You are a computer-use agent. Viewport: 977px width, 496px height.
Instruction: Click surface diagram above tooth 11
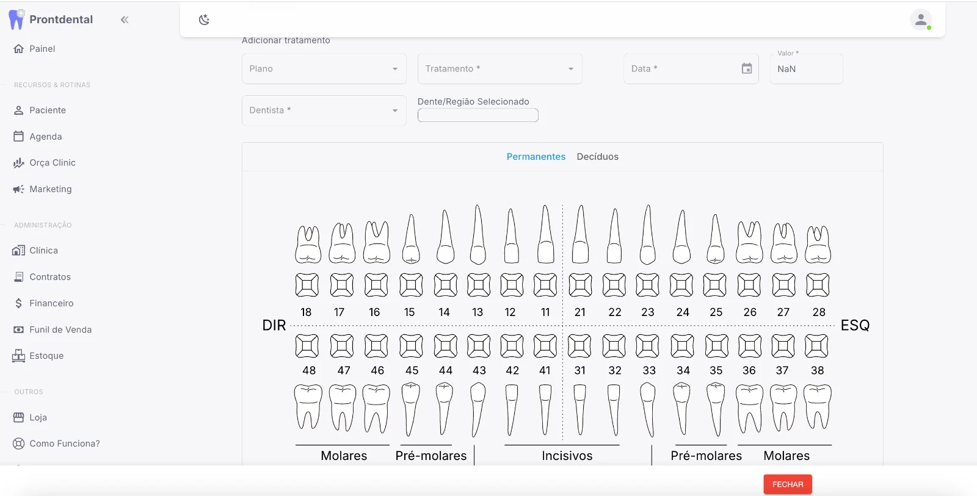pyautogui.click(x=545, y=285)
